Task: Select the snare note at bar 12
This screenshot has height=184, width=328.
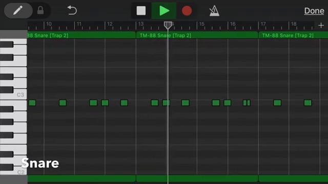Action: [105, 103]
